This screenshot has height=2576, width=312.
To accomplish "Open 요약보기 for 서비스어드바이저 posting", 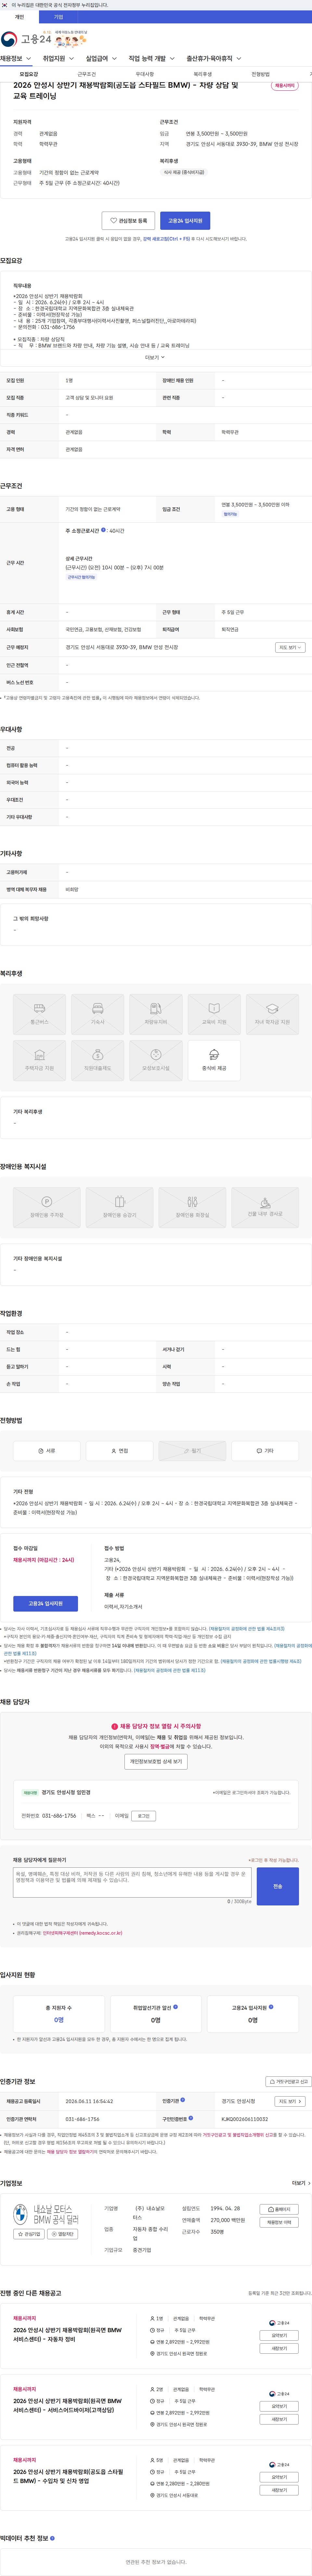I will pyautogui.click(x=279, y=2406).
